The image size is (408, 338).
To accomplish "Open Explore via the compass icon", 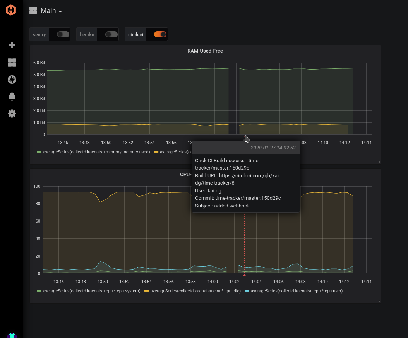I will (x=12, y=80).
